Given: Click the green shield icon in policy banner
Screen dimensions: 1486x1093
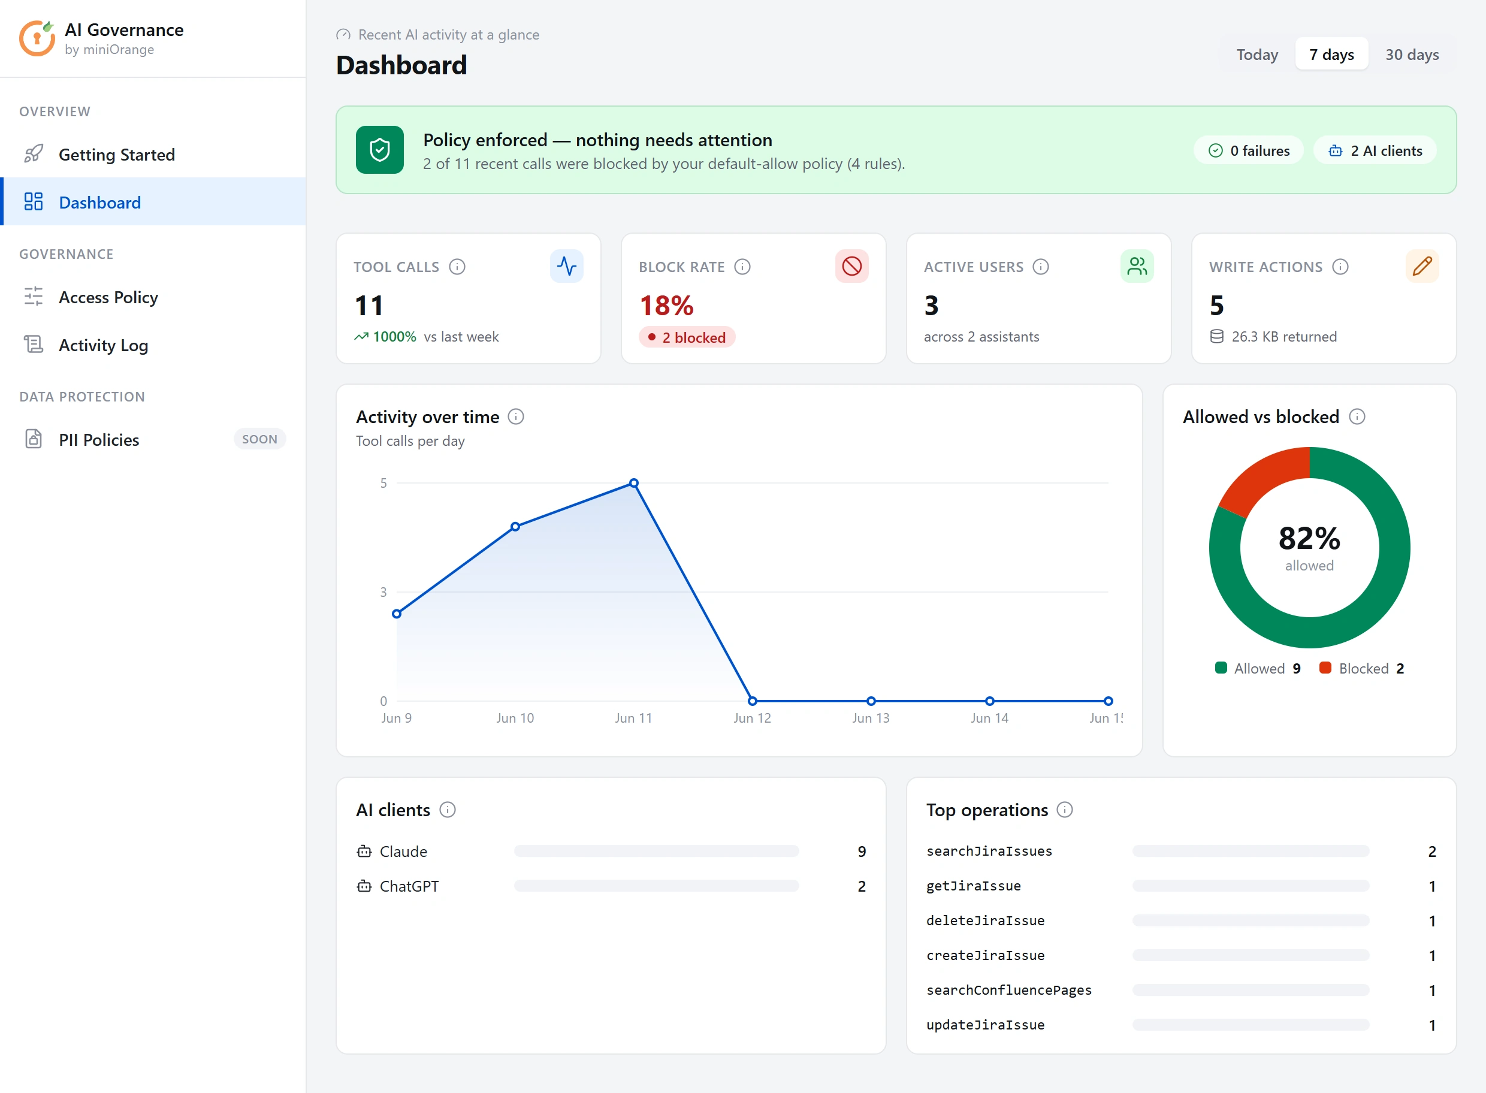Looking at the screenshot, I should pos(380,150).
